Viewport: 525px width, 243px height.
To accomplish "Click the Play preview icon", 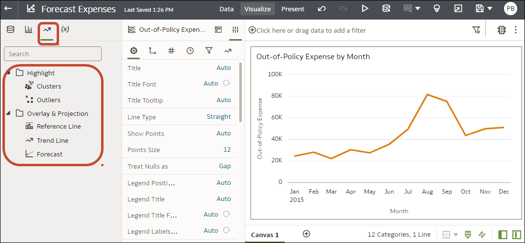I will coord(365,9).
